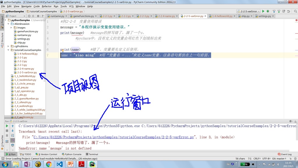Open Search Everywhere magnifier icon

point(295,11)
